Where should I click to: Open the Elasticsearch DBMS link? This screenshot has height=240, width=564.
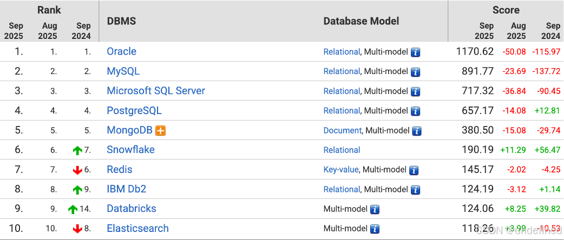137,229
